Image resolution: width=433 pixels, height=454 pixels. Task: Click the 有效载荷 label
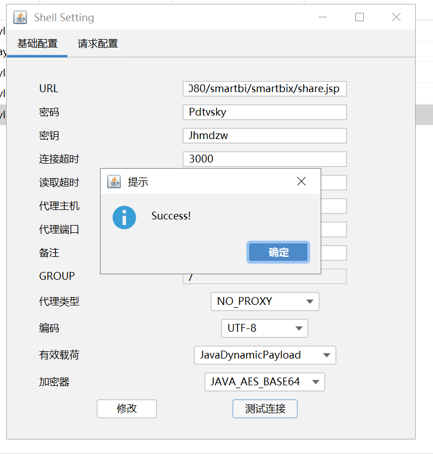pos(59,355)
